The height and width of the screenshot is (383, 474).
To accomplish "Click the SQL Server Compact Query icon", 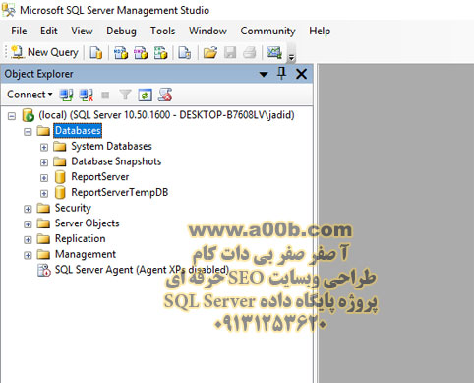I will 184,52.
